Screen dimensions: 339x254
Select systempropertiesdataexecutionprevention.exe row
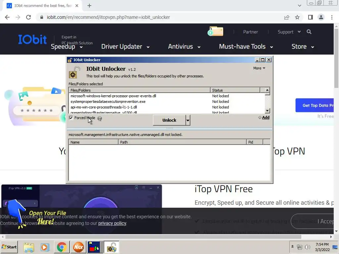pos(167,102)
